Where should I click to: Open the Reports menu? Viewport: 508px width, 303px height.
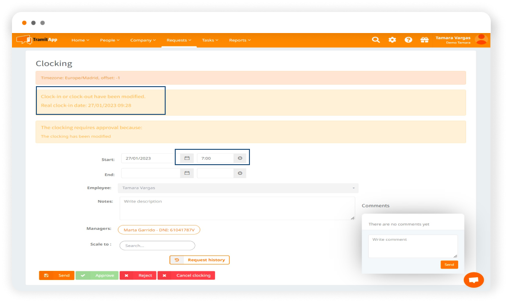point(239,40)
